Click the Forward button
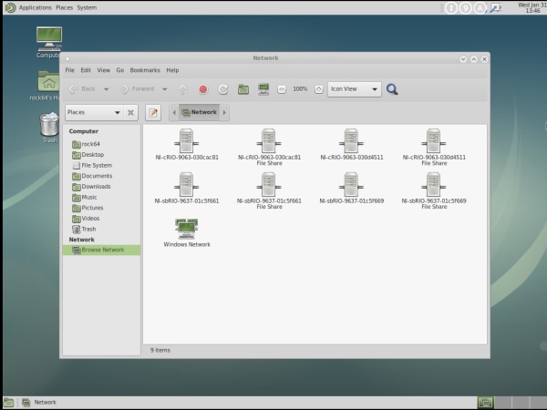Screen dimensions: 547x410 [137, 89]
